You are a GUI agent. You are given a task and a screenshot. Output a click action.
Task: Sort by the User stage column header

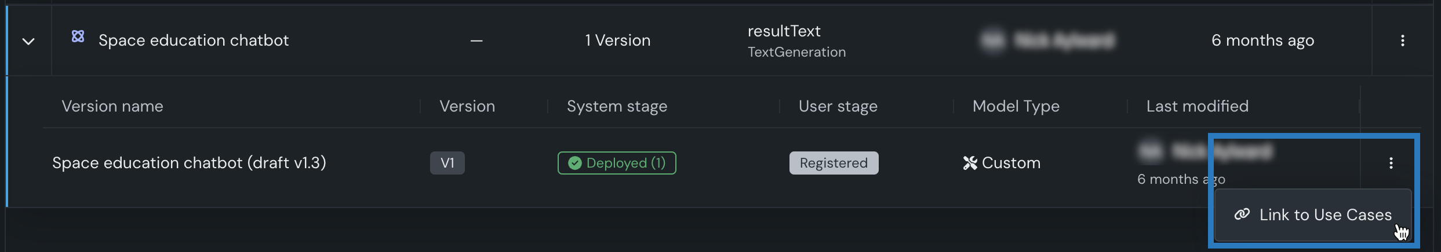(838, 106)
